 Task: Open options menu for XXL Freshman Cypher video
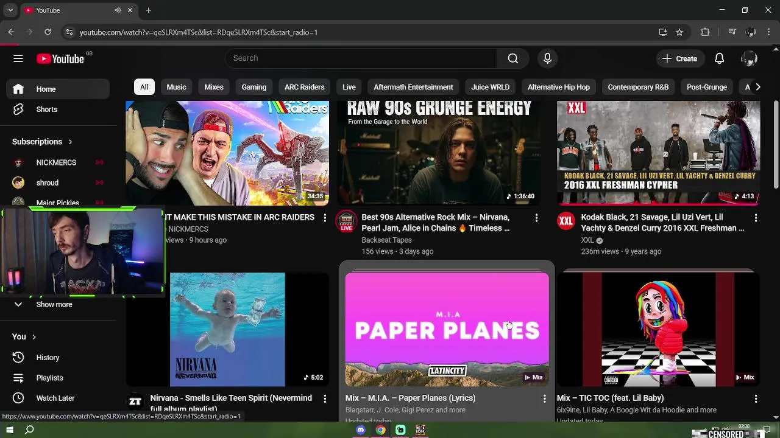[756, 217]
